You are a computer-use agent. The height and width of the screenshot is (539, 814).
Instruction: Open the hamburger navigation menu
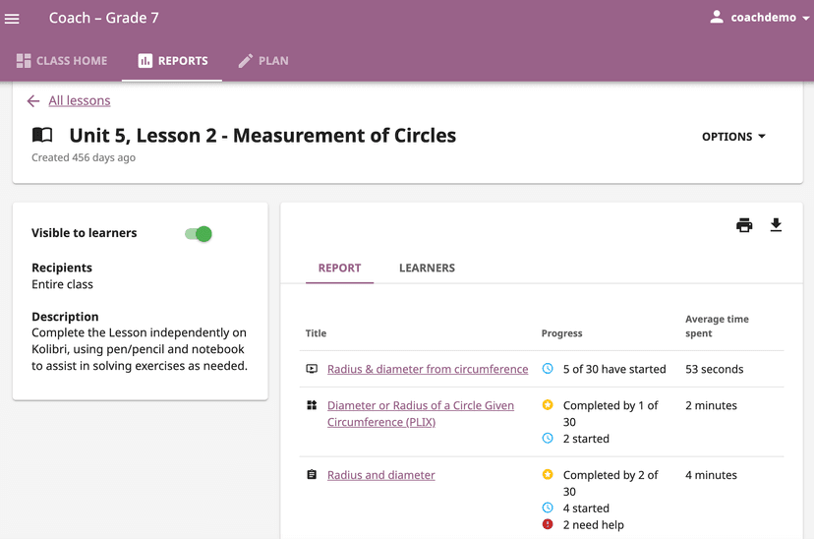[x=13, y=19]
